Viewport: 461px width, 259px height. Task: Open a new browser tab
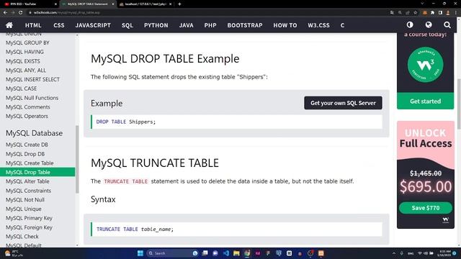[179, 4]
